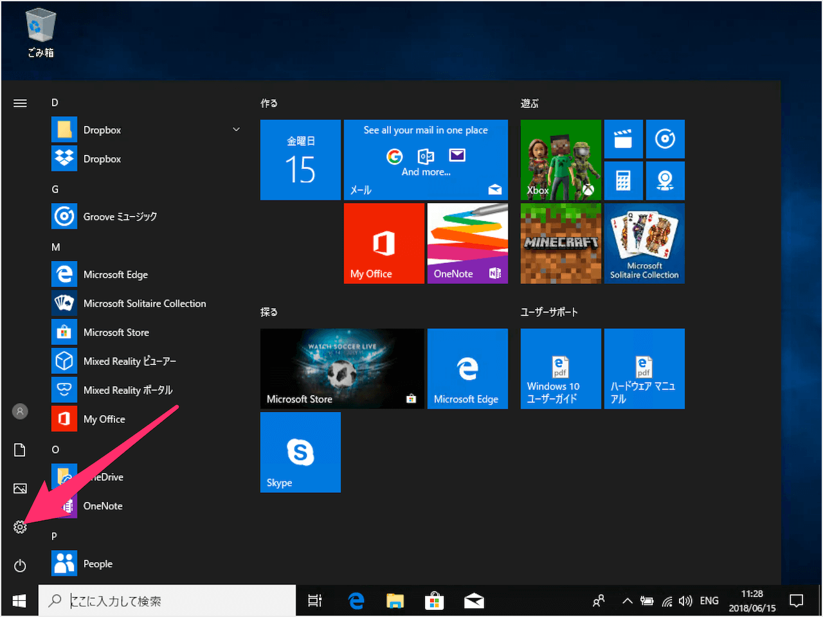Open the Minecraft tile

561,244
